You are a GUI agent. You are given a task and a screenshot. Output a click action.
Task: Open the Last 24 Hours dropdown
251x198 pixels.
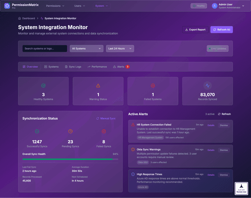click(x=120, y=49)
